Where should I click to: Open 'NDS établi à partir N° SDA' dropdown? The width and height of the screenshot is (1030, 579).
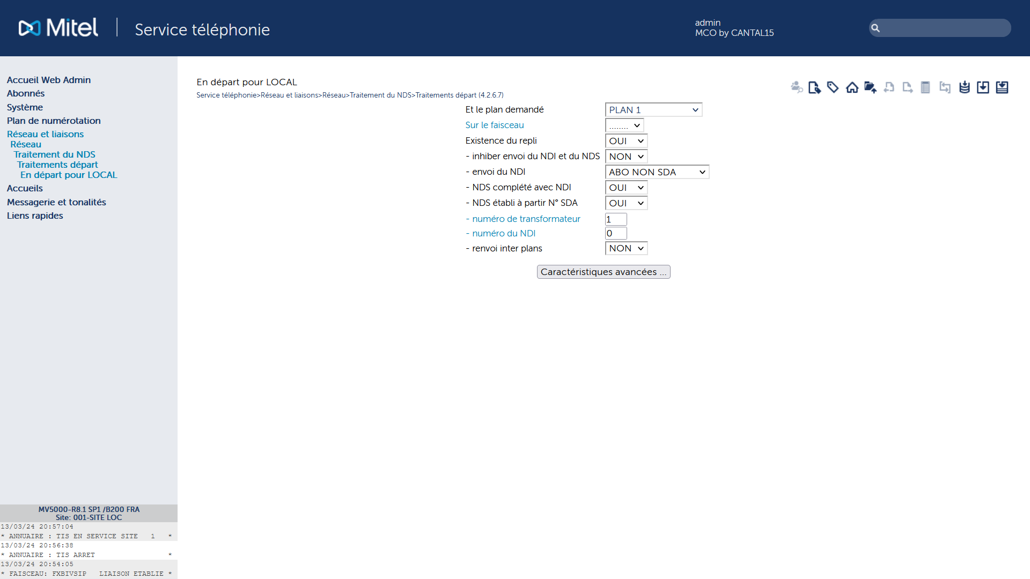click(x=626, y=203)
